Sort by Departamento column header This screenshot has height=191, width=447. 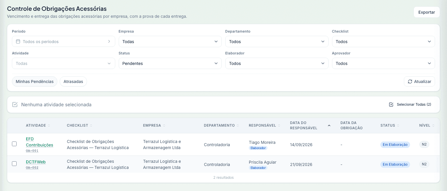221,125
